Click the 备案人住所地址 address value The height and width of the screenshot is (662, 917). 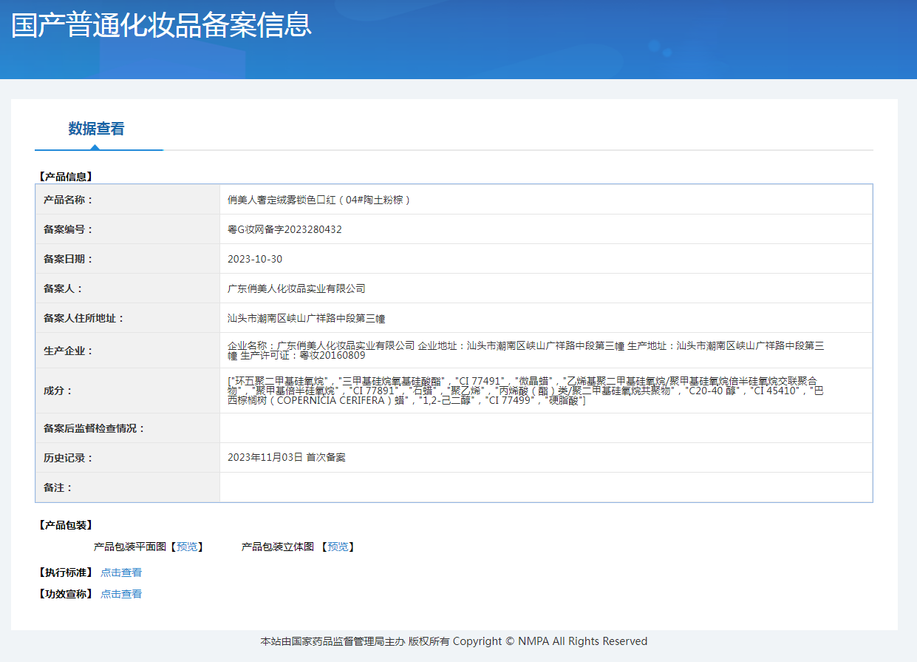(306, 318)
